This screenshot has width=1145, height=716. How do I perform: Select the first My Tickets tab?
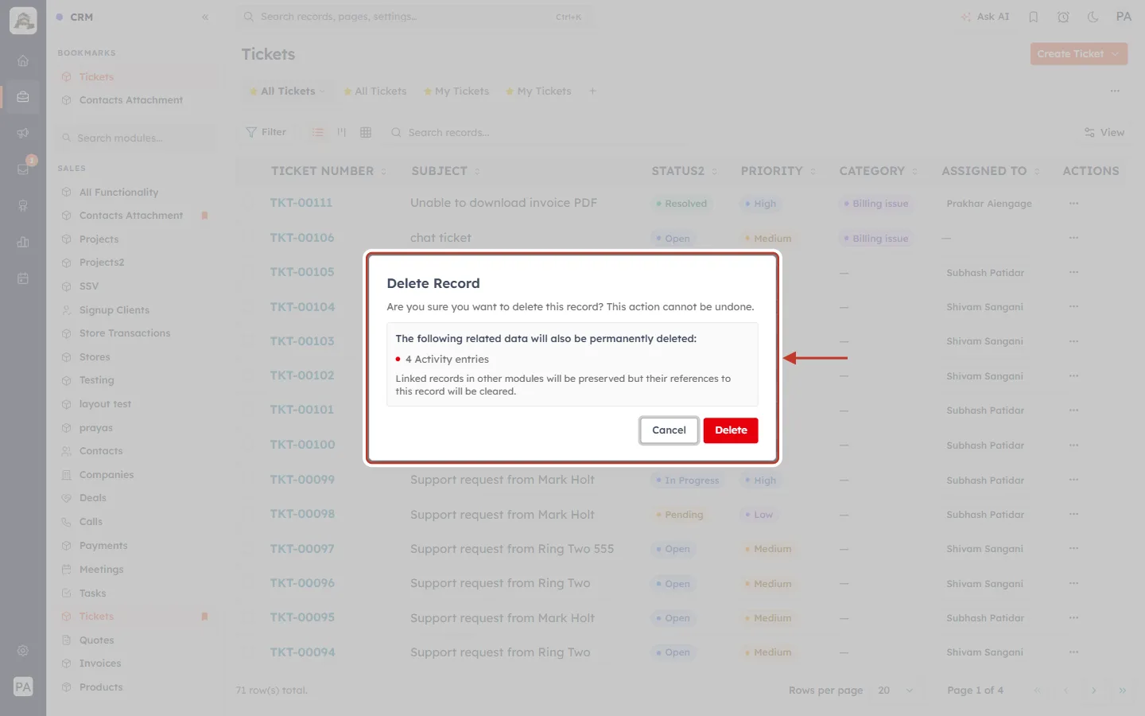(456, 91)
